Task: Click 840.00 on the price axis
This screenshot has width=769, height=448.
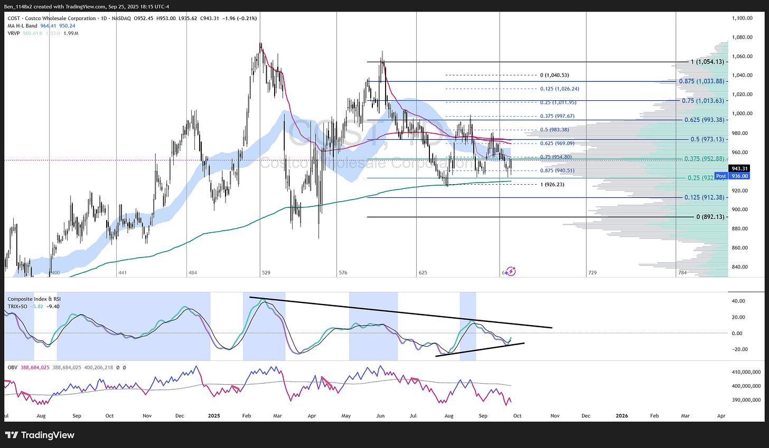Action: click(x=739, y=266)
